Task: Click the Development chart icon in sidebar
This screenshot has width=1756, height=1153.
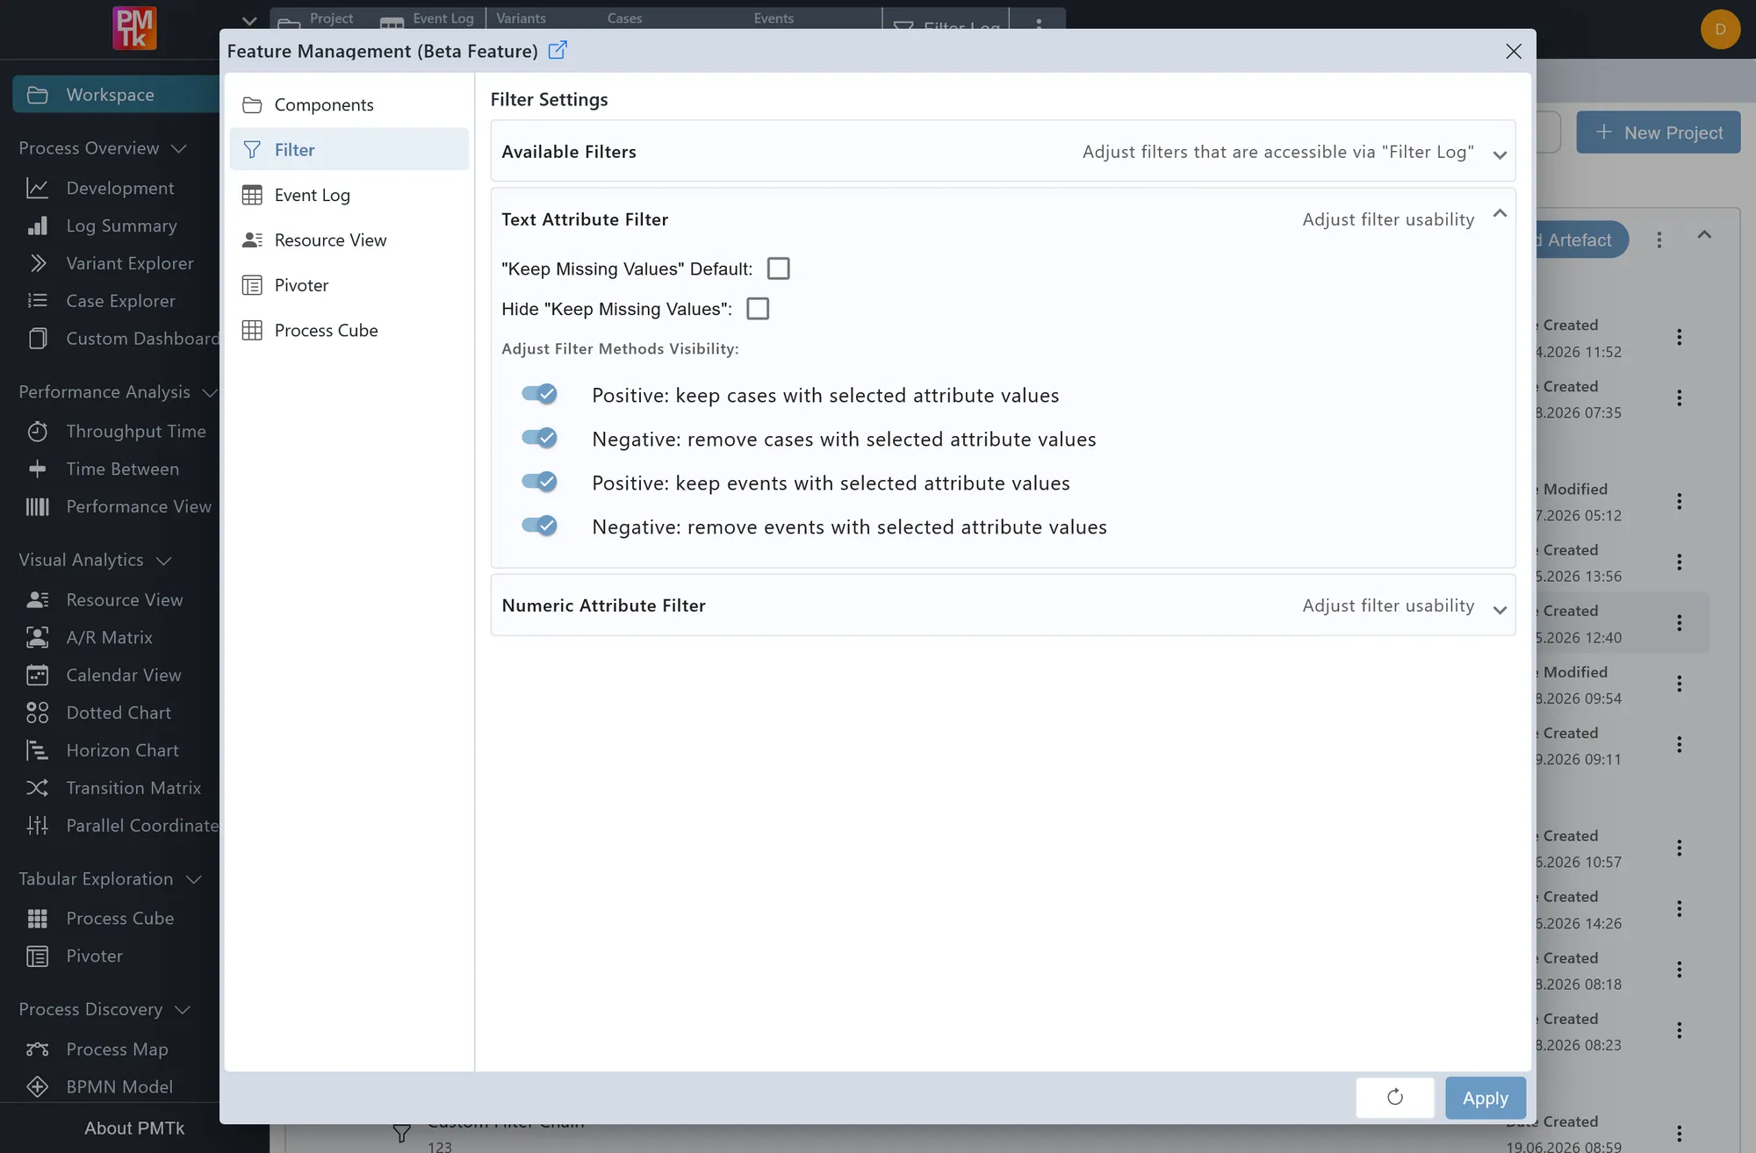Action: click(37, 188)
